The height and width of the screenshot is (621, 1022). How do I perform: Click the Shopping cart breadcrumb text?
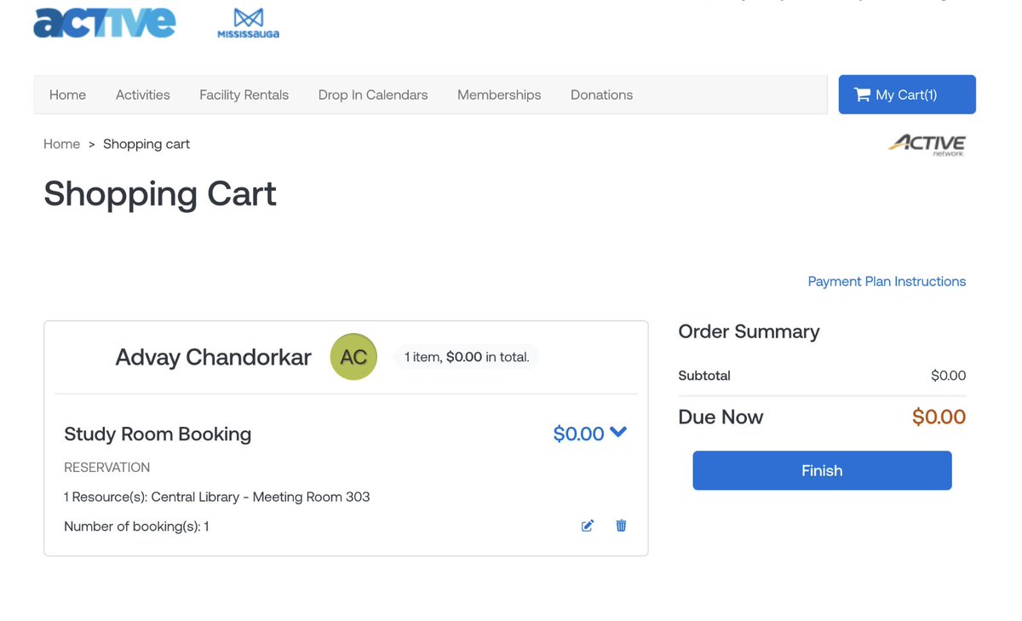coord(146,144)
